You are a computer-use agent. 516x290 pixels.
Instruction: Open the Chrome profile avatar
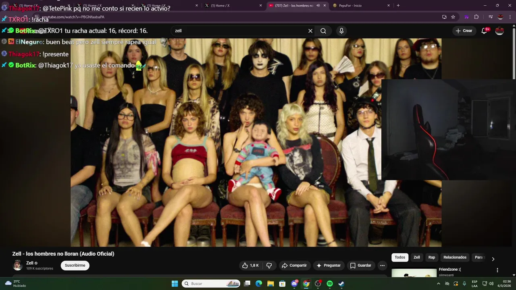[500, 17]
